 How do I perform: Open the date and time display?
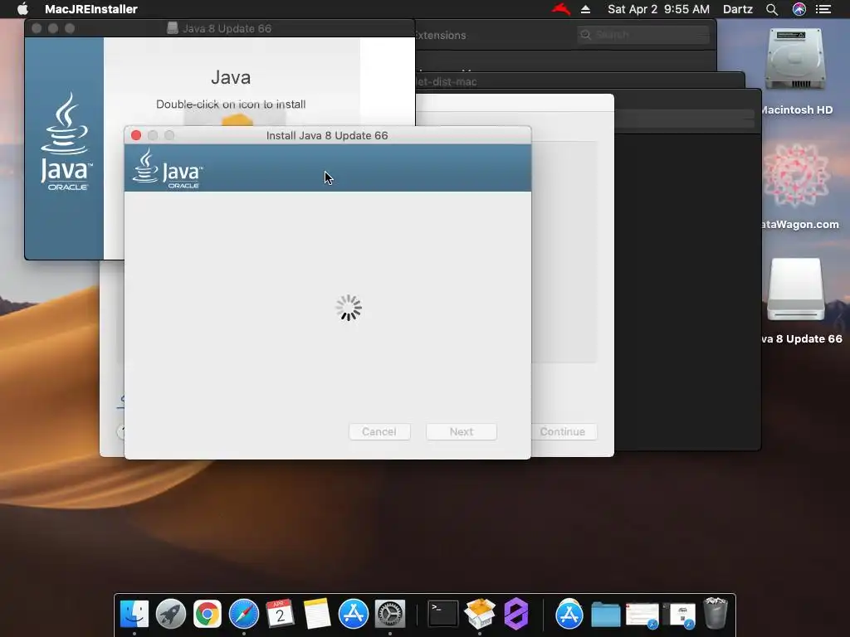click(658, 9)
